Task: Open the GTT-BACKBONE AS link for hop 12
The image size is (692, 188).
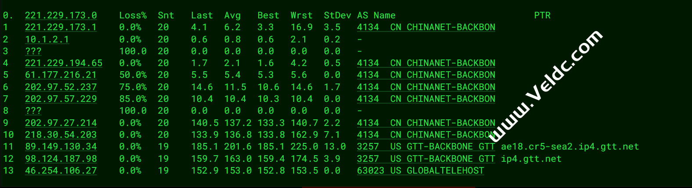Action: [425, 159]
